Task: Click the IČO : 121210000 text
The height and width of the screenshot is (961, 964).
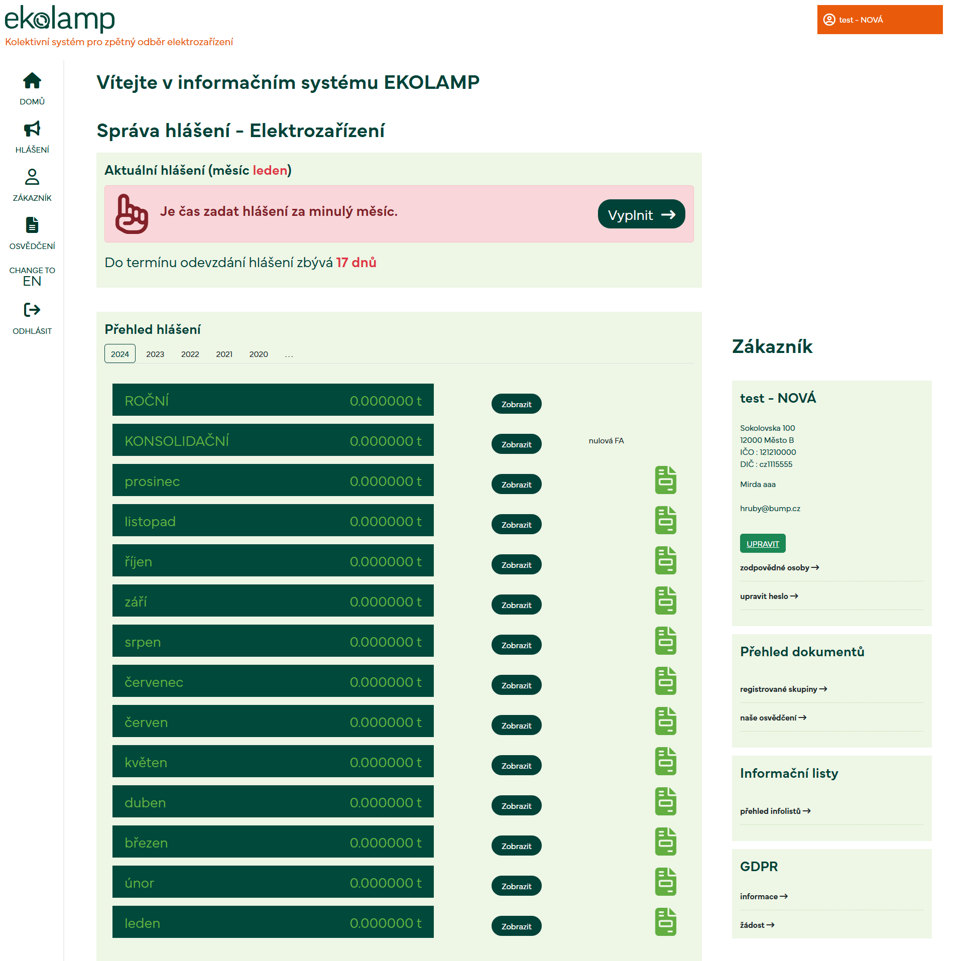Action: (768, 452)
